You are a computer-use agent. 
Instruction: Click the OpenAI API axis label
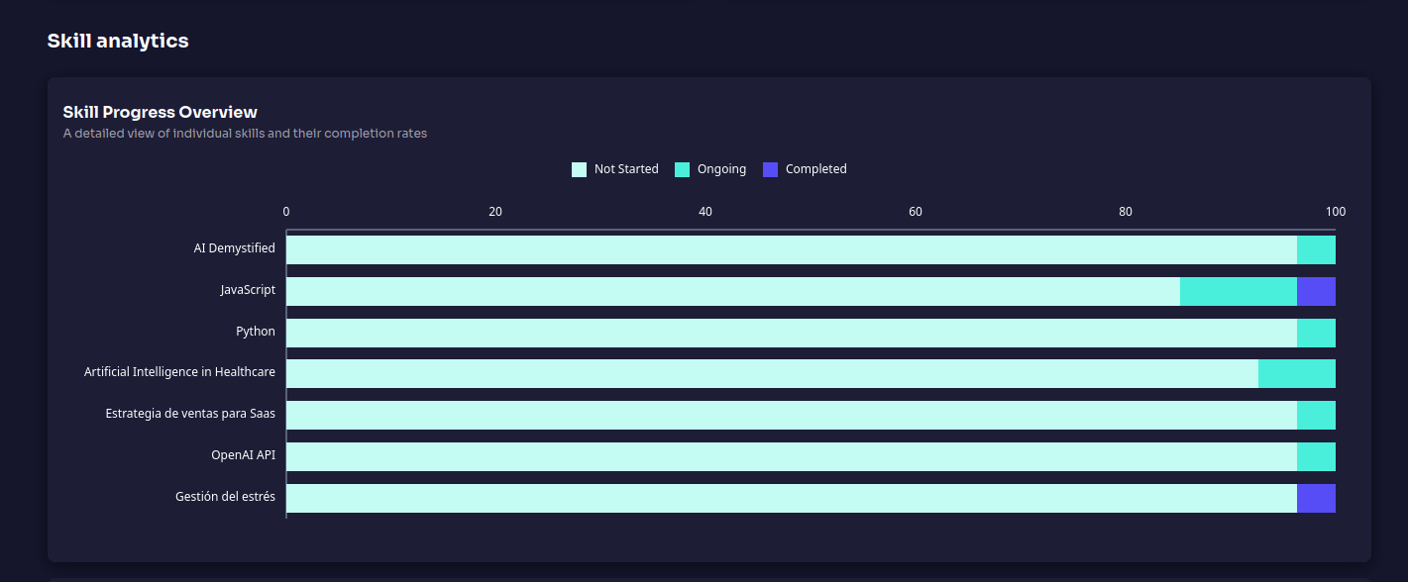tap(243, 455)
